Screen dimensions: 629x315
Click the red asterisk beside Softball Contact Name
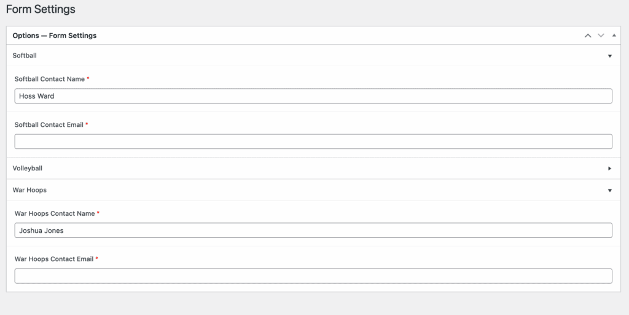point(88,79)
